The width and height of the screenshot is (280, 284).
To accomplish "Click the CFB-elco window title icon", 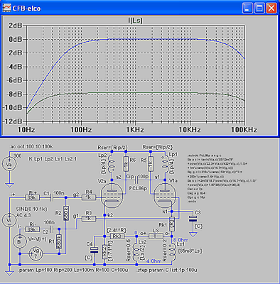I will tap(6, 8).
